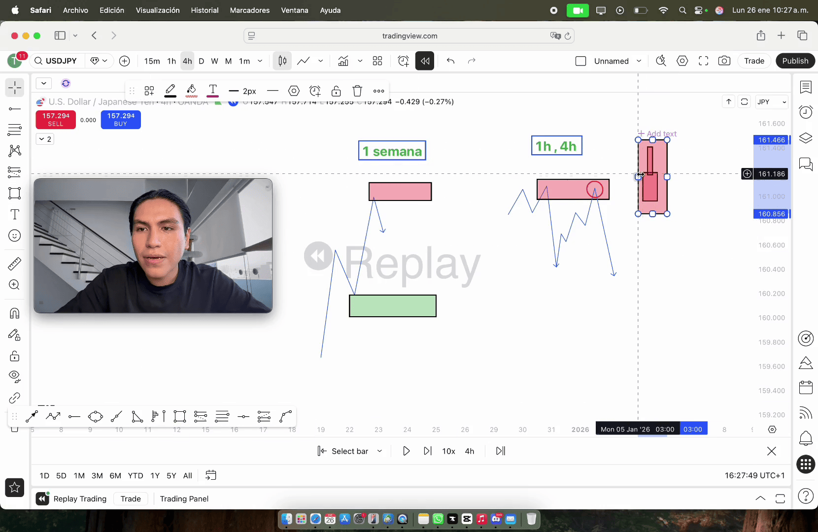Open the Historial menu
The width and height of the screenshot is (818, 532).
coord(204,10)
